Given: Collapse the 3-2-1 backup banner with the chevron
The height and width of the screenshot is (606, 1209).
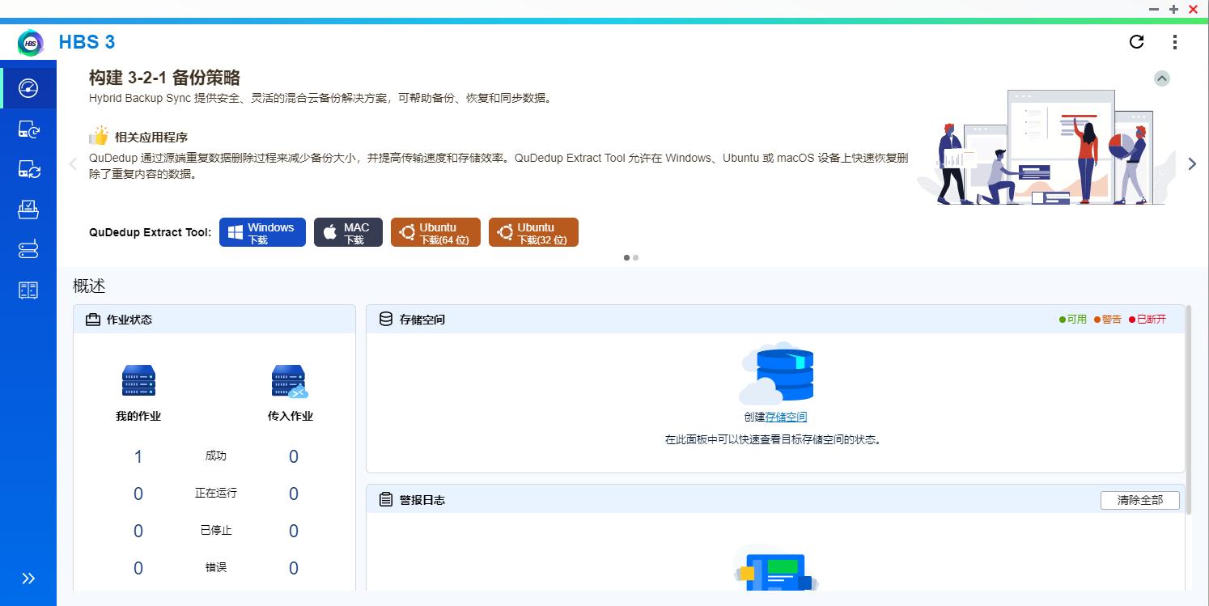Looking at the screenshot, I should tap(1162, 78).
